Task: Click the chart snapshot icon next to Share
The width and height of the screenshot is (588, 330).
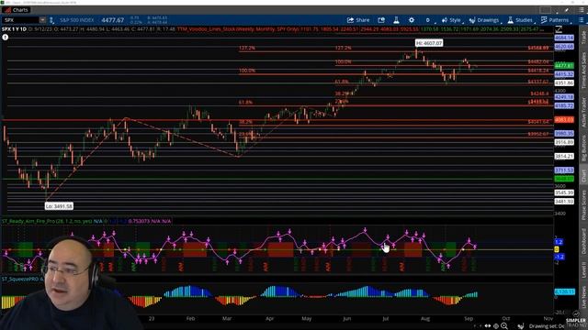Action: pyautogui.click(x=381, y=20)
